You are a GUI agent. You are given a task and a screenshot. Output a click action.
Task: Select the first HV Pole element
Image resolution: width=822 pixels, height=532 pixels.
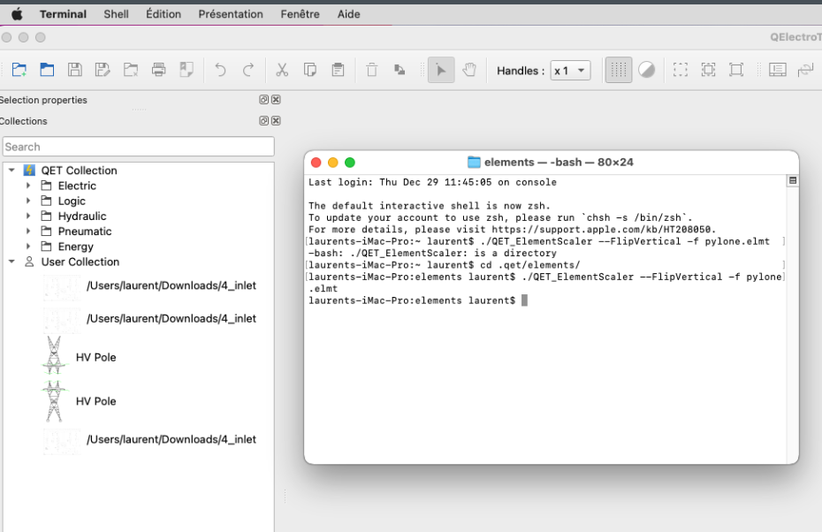96,357
